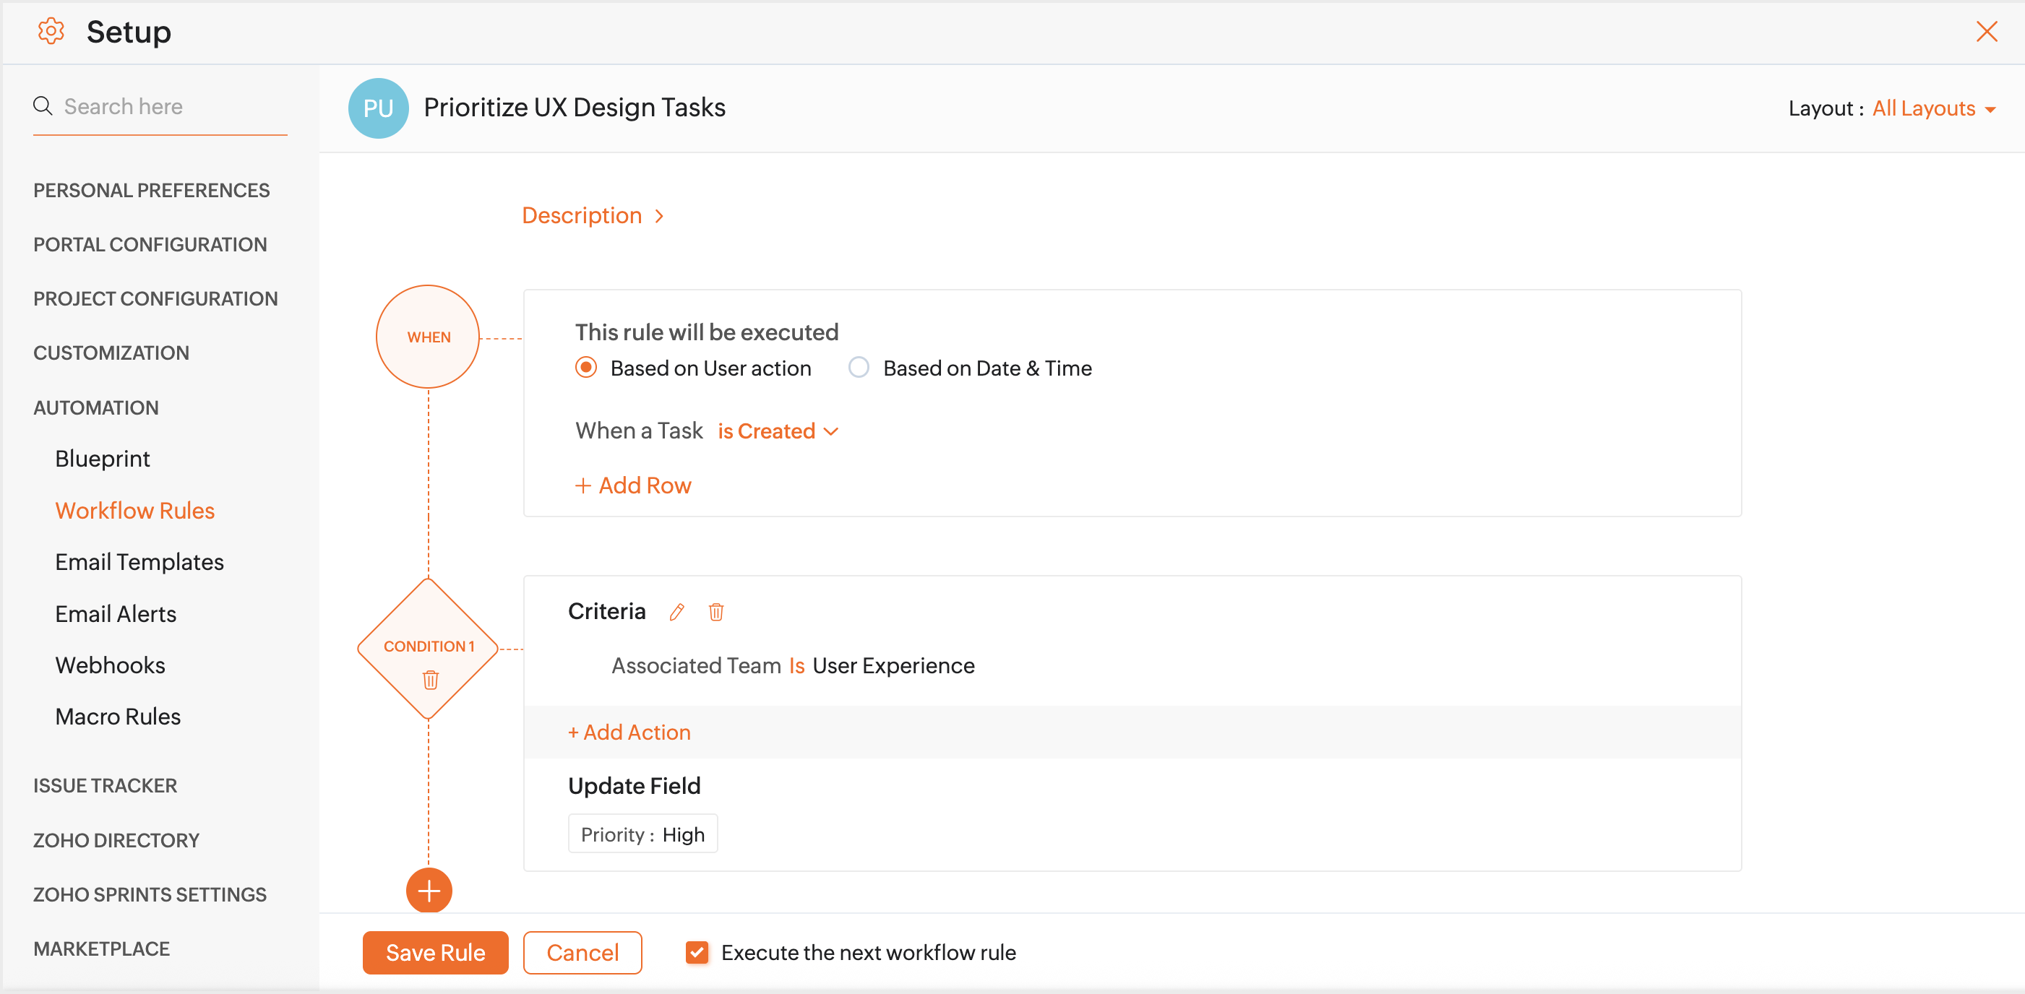Viewport: 2025px width, 994px height.
Task: Open the is Created dropdown
Action: [778, 431]
